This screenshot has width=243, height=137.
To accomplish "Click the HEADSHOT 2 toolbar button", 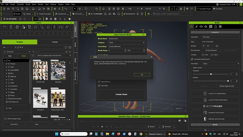I will tap(129, 14).
